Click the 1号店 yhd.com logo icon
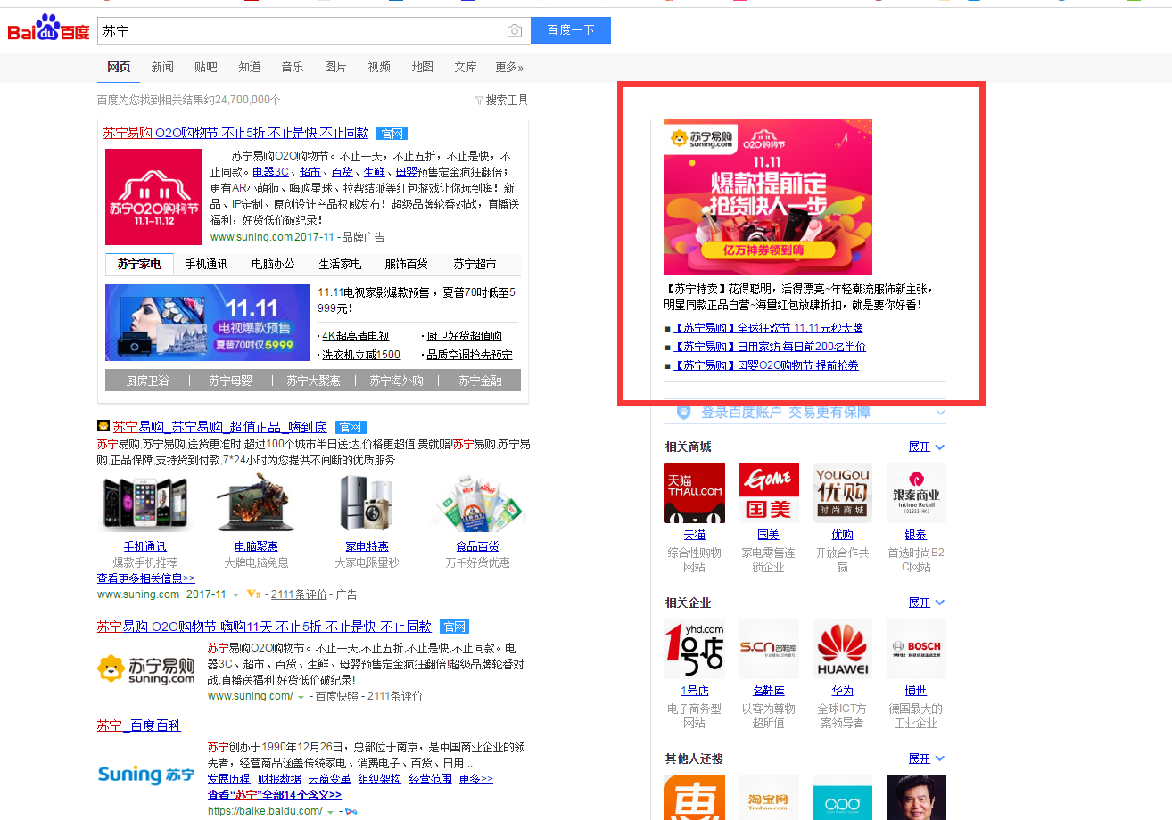The height and width of the screenshot is (820, 1172). tap(695, 649)
